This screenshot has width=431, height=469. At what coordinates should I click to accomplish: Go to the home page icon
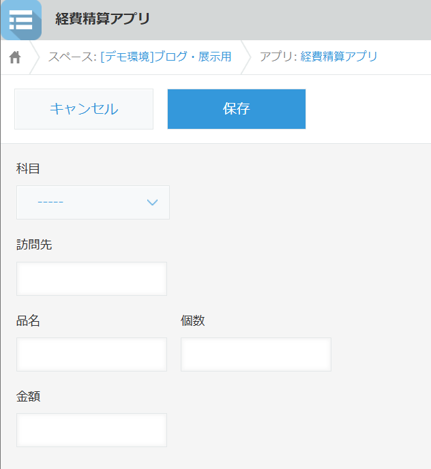(x=15, y=57)
